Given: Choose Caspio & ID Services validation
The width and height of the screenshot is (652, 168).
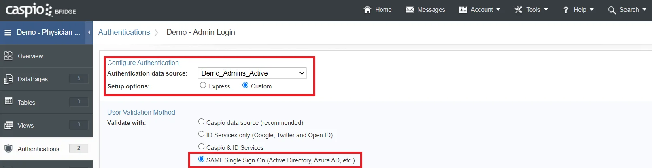Looking at the screenshot, I should [201, 147].
